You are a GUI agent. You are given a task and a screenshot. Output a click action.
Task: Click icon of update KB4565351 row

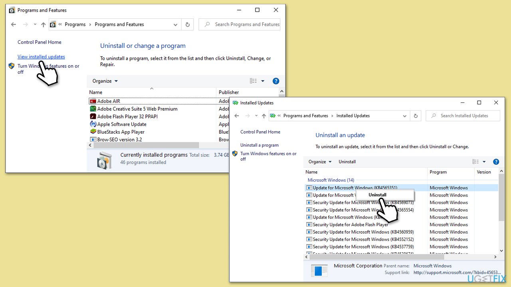309,188
